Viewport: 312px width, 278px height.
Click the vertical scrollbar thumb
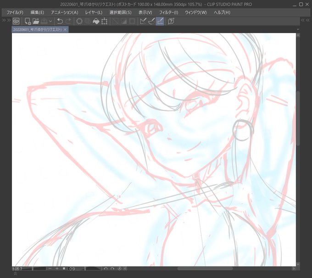(x=298, y=118)
